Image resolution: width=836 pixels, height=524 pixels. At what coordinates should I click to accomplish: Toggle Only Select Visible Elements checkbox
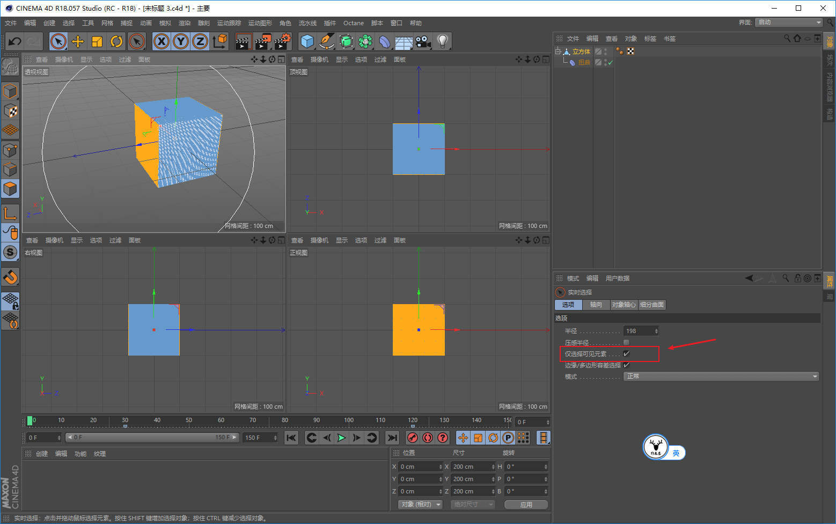[626, 354]
